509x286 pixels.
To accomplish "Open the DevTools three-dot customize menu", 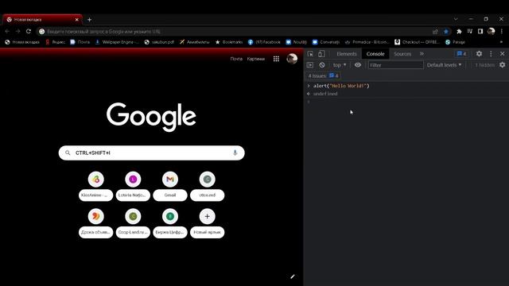I will pyautogui.click(x=491, y=54).
